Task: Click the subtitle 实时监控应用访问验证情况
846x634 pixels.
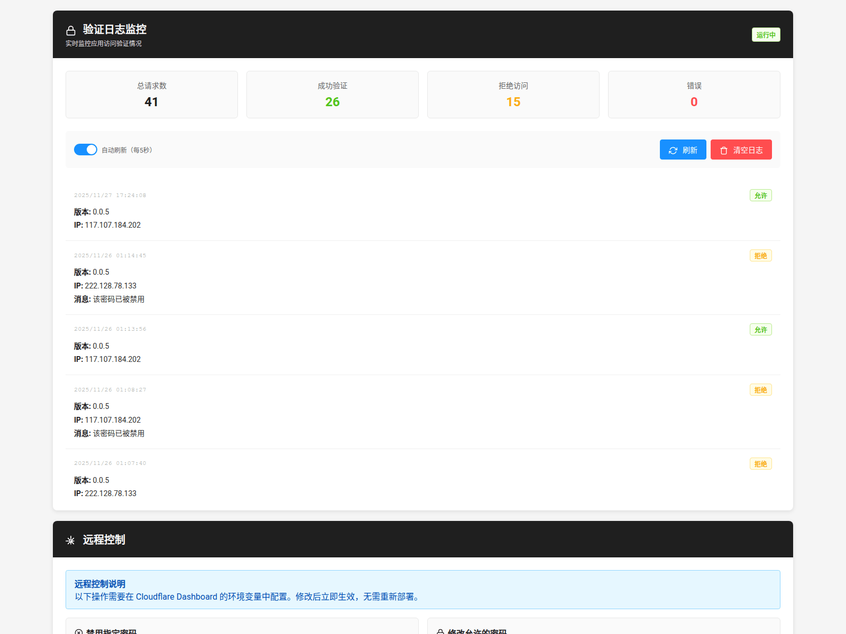Action: coord(104,44)
